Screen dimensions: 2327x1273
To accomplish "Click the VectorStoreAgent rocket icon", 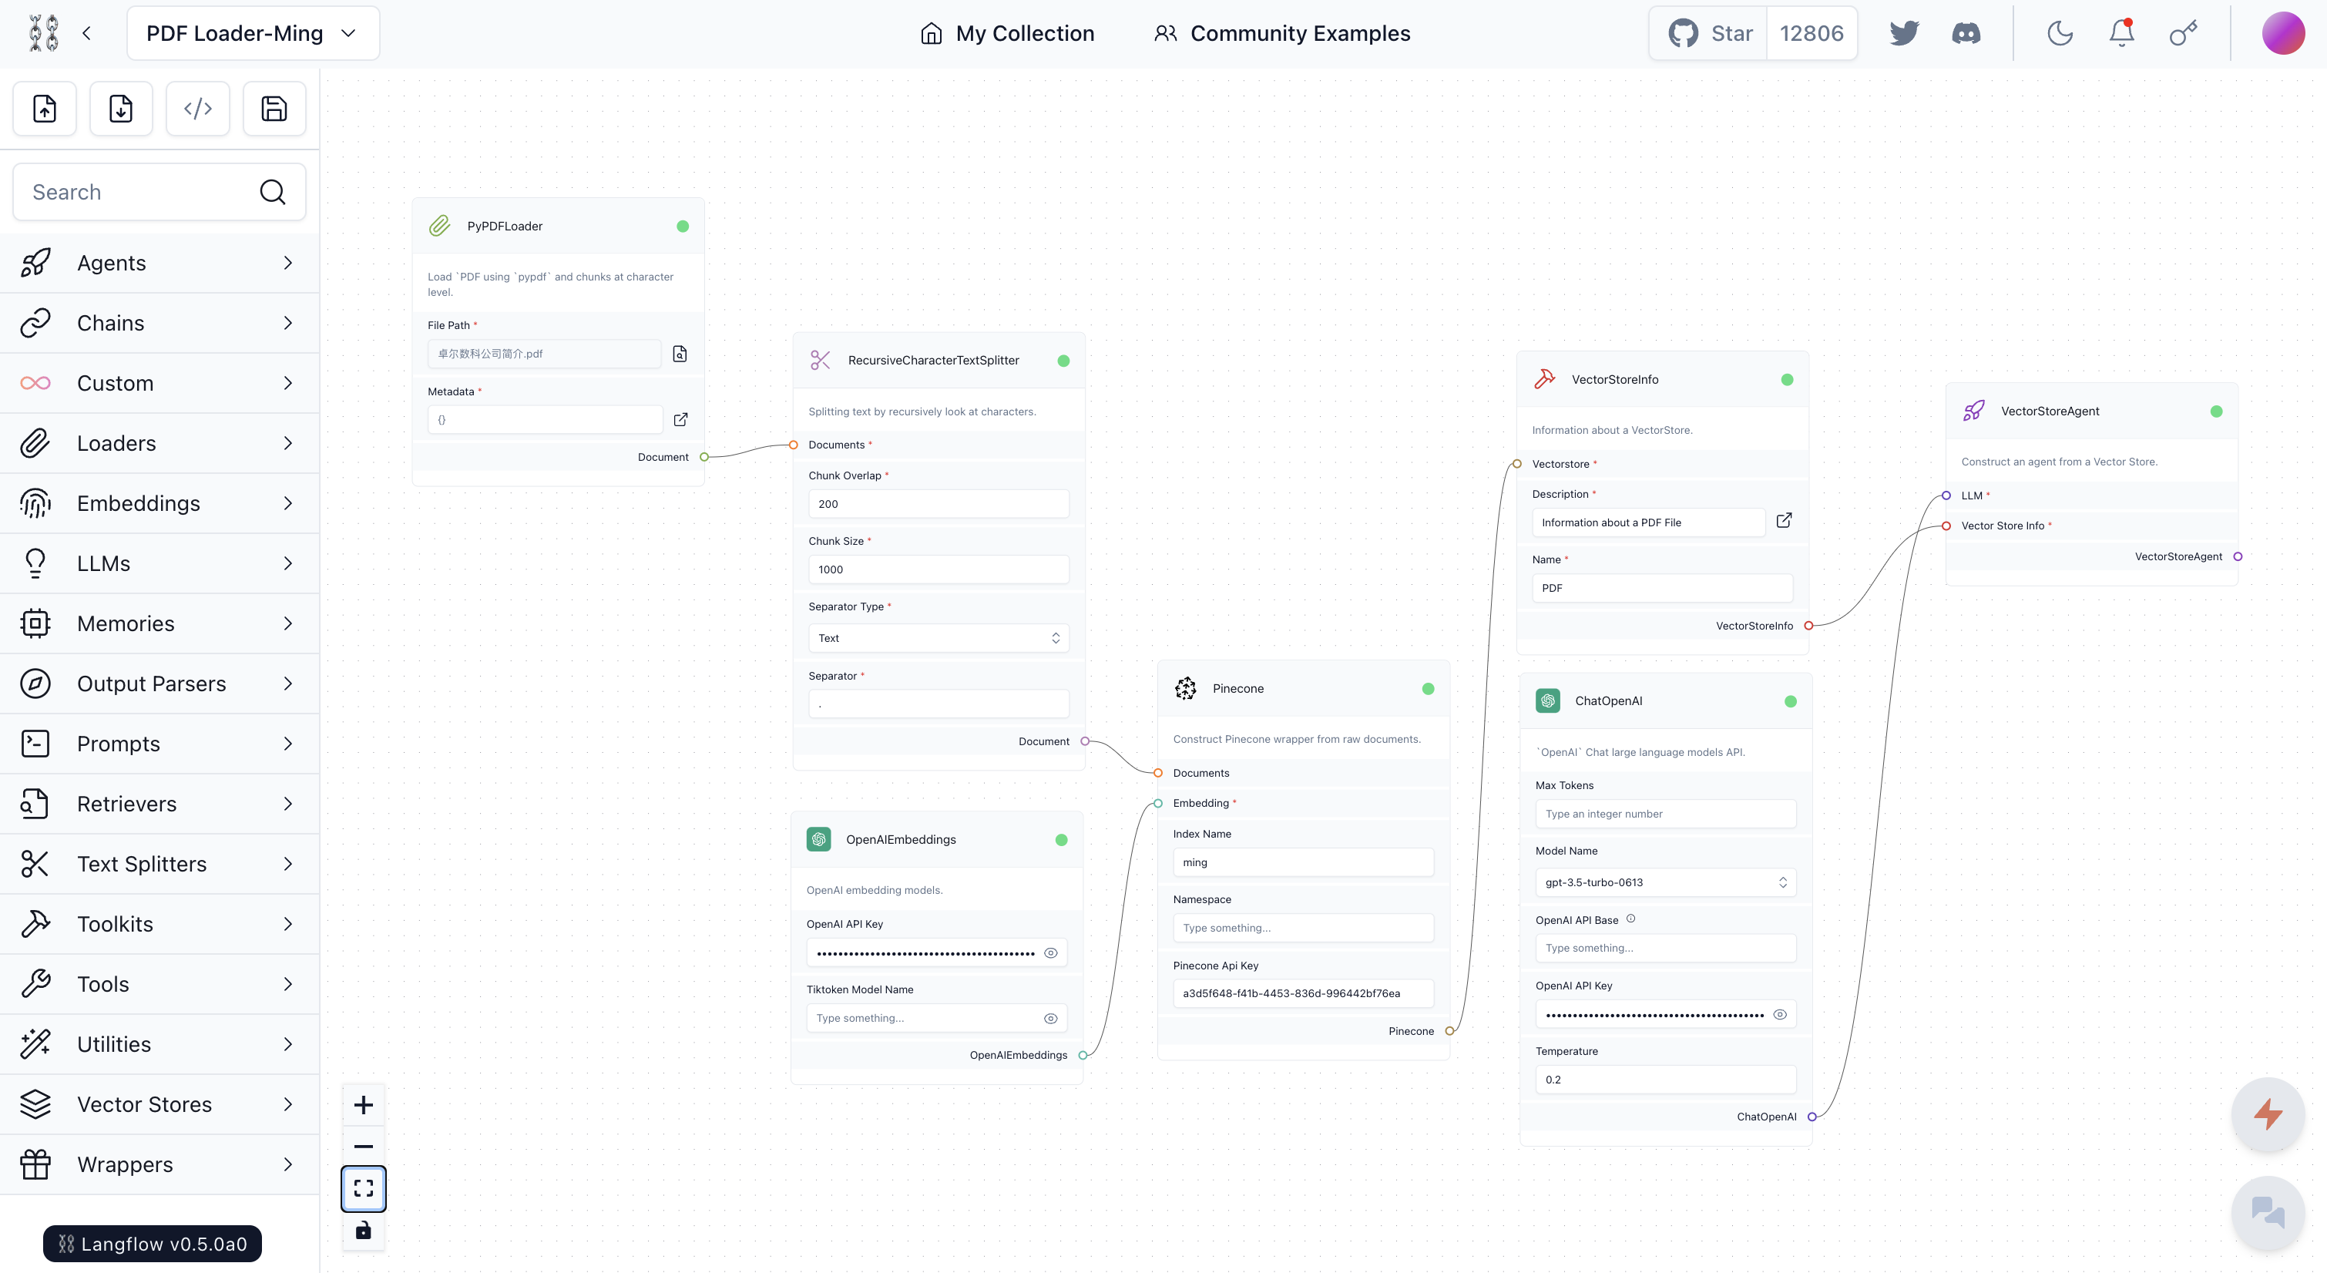I will (1974, 411).
